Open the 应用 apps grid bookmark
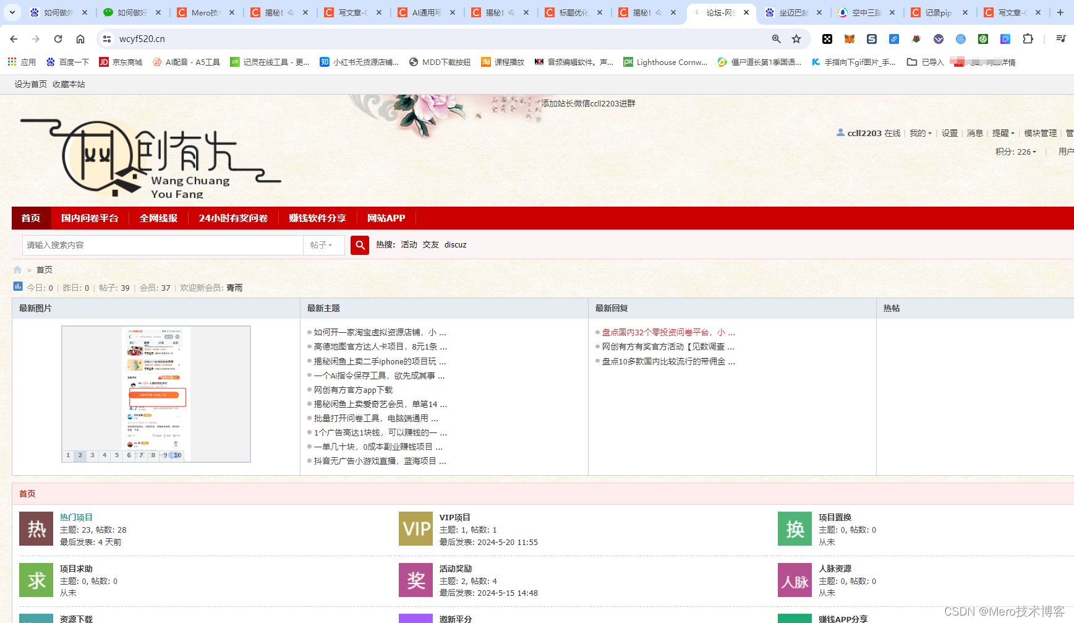 point(22,62)
